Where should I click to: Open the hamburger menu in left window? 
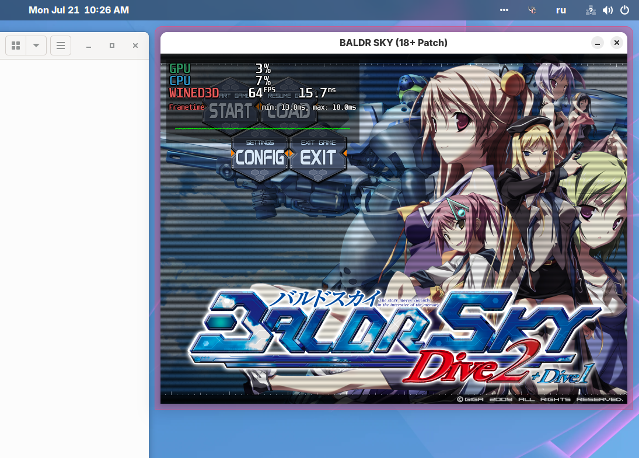[61, 46]
